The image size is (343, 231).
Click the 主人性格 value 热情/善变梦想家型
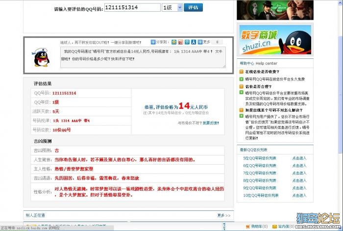pyautogui.click(x=73, y=169)
